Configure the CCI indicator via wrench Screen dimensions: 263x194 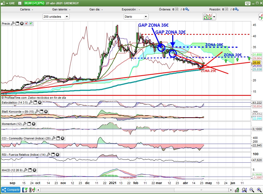54,138
